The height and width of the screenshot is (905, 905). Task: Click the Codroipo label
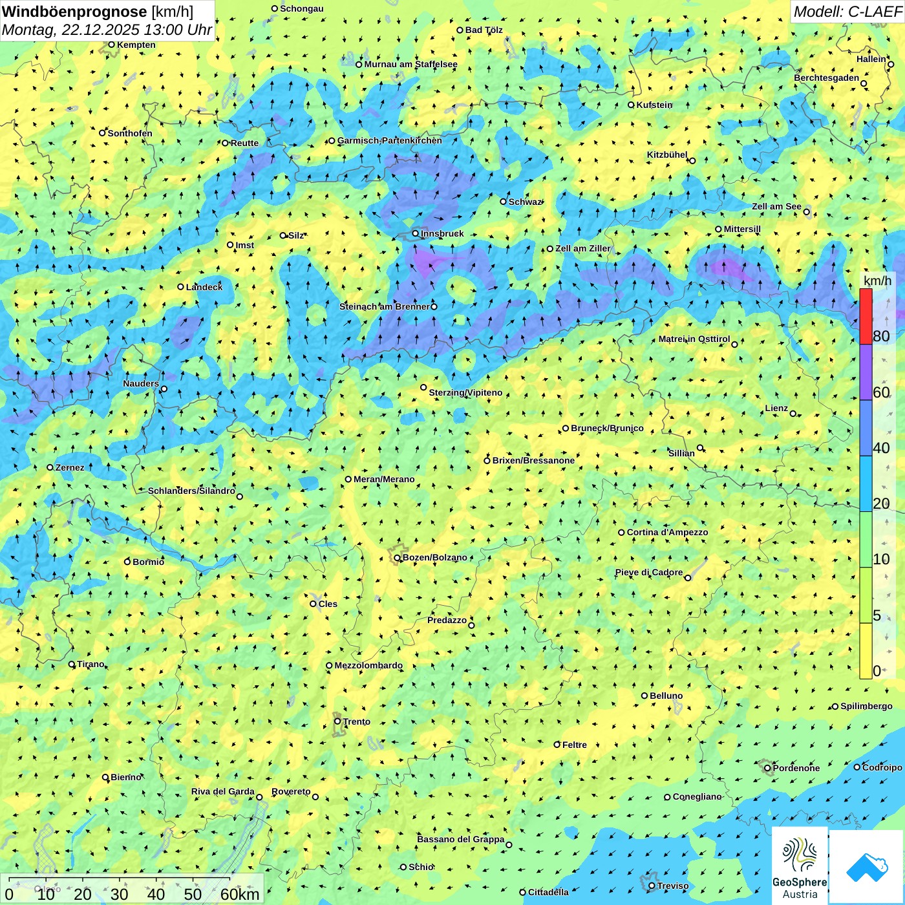point(882,767)
